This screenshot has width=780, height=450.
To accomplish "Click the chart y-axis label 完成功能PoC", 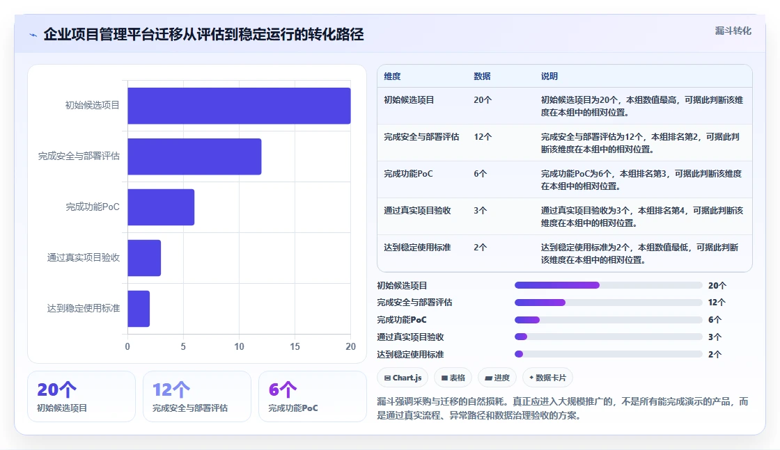I will (x=93, y=207).
